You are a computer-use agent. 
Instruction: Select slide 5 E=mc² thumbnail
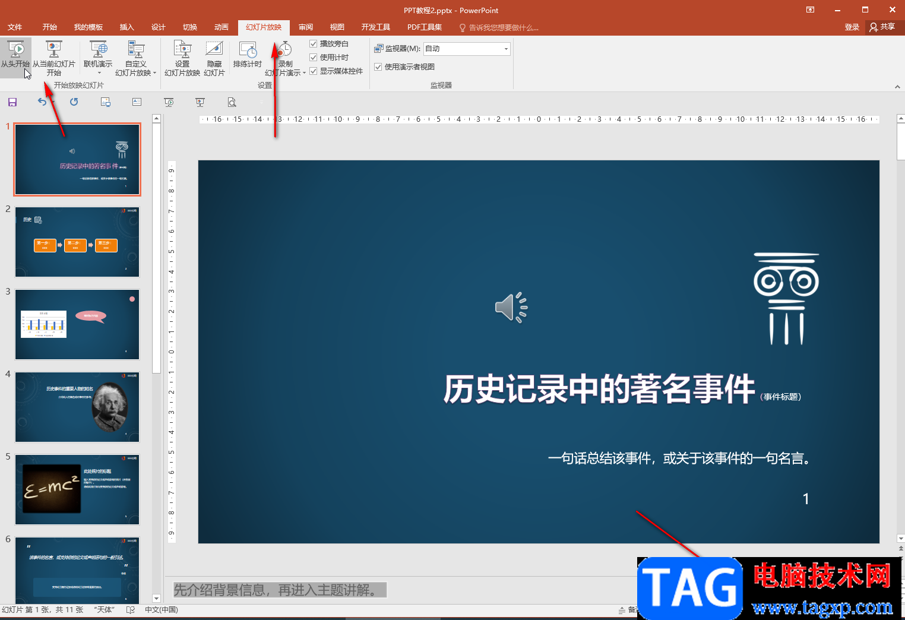(x=77, y=489)
